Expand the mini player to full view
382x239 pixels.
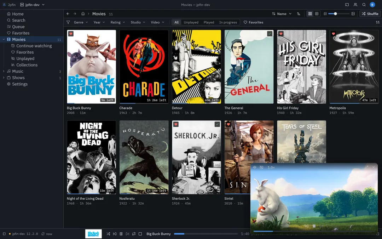tap(367, 167)
